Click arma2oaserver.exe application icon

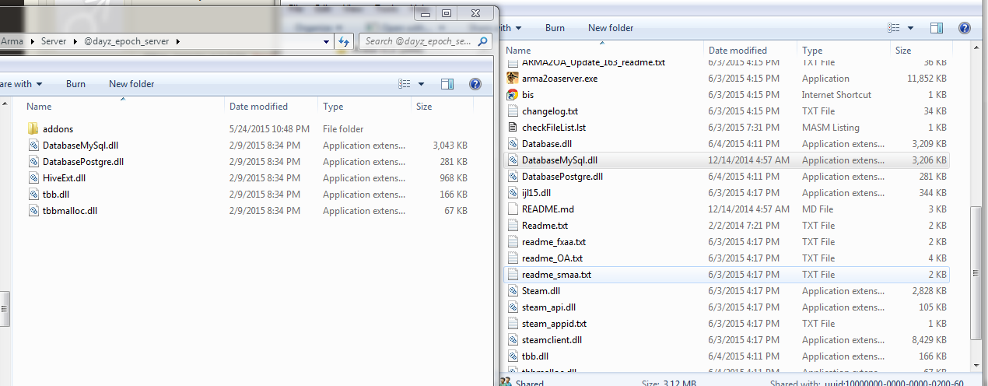pos(512,79)
